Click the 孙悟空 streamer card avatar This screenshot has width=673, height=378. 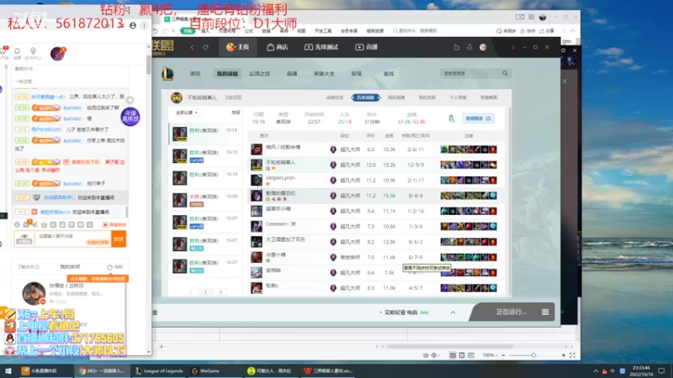click(x=34, y=293)
